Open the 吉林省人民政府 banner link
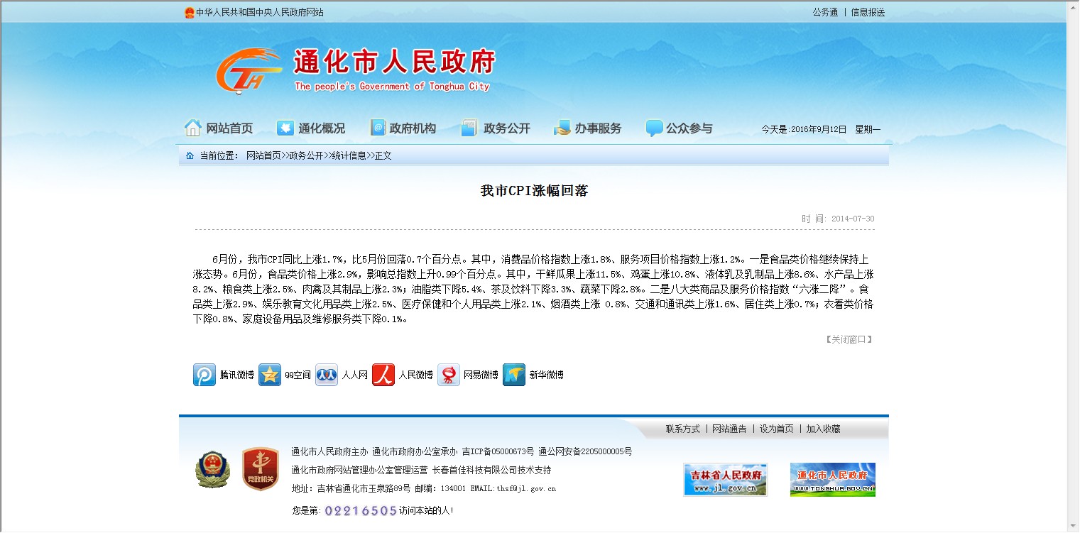 [x=725, y=480]
